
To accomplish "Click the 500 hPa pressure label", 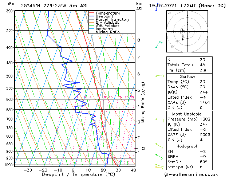I will coord(10,76).
